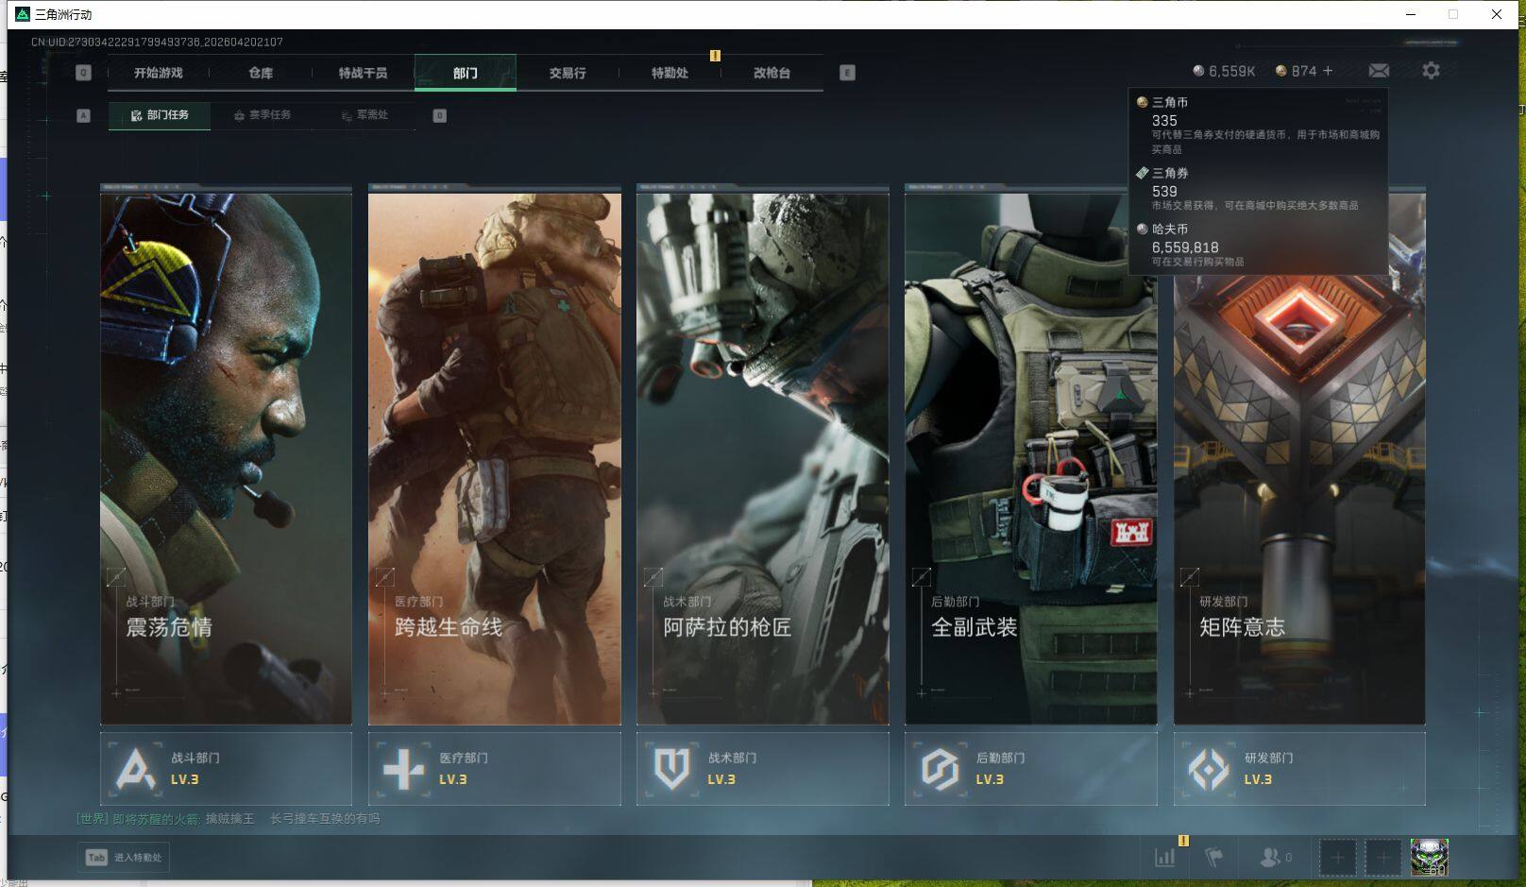Open the bar chart stats icon

[x=1165, y=857]
